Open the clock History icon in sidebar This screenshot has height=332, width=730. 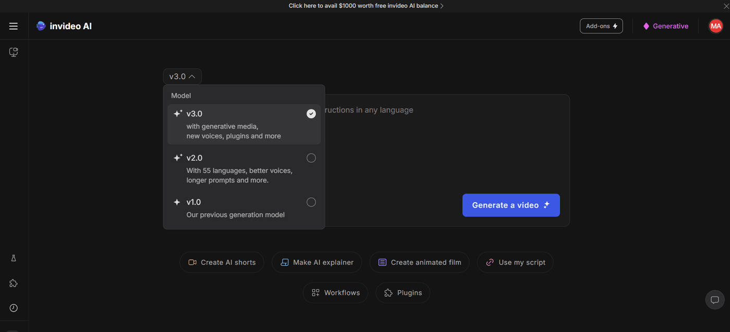[13, 307]
